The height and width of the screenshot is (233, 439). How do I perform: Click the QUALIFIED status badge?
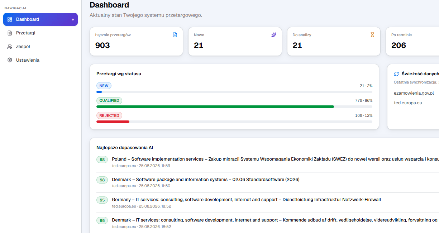[x=109, y=101]
